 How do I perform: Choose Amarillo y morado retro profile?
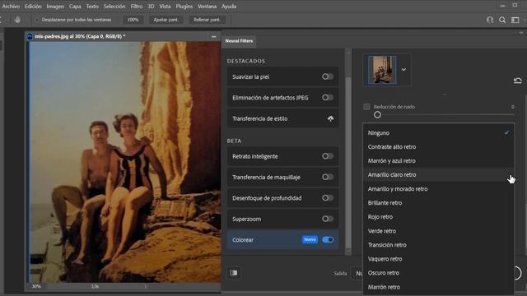(x=438, y=189)
